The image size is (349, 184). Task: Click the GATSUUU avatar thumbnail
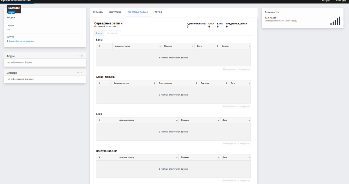[x=14, y=9]
